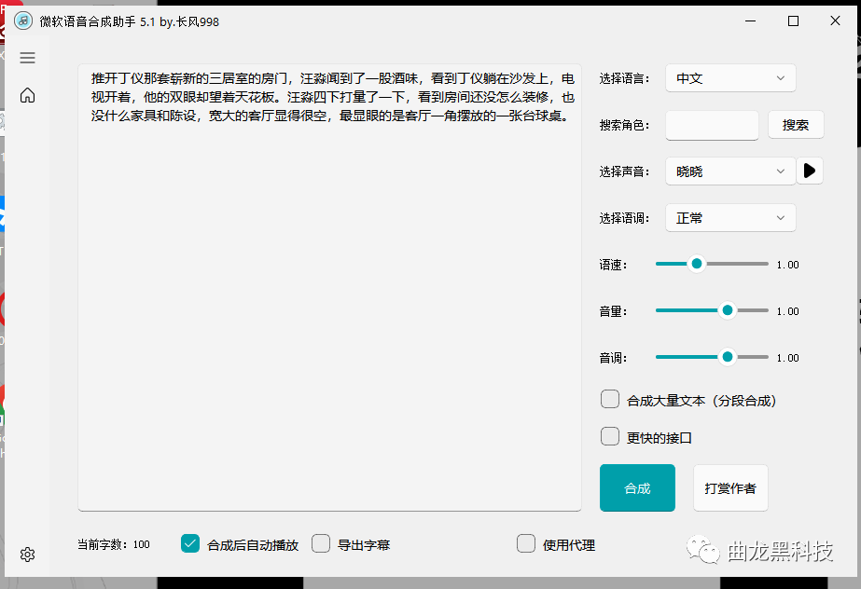
Task: Click the 搜索角色 label
Action: coord(624,126)
